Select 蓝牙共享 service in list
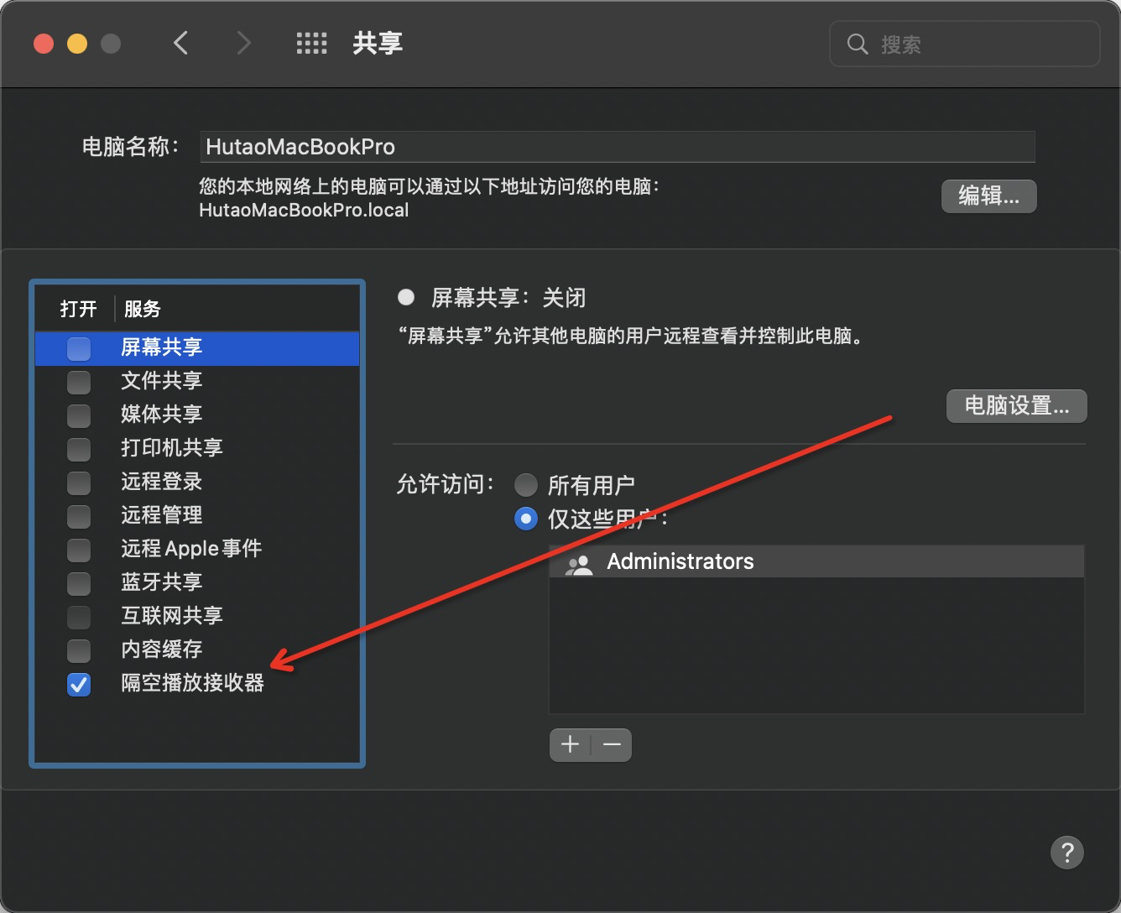 coord(161,582)
